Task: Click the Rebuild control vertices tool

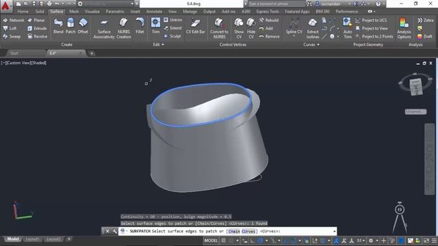Action: click(269, 20)
